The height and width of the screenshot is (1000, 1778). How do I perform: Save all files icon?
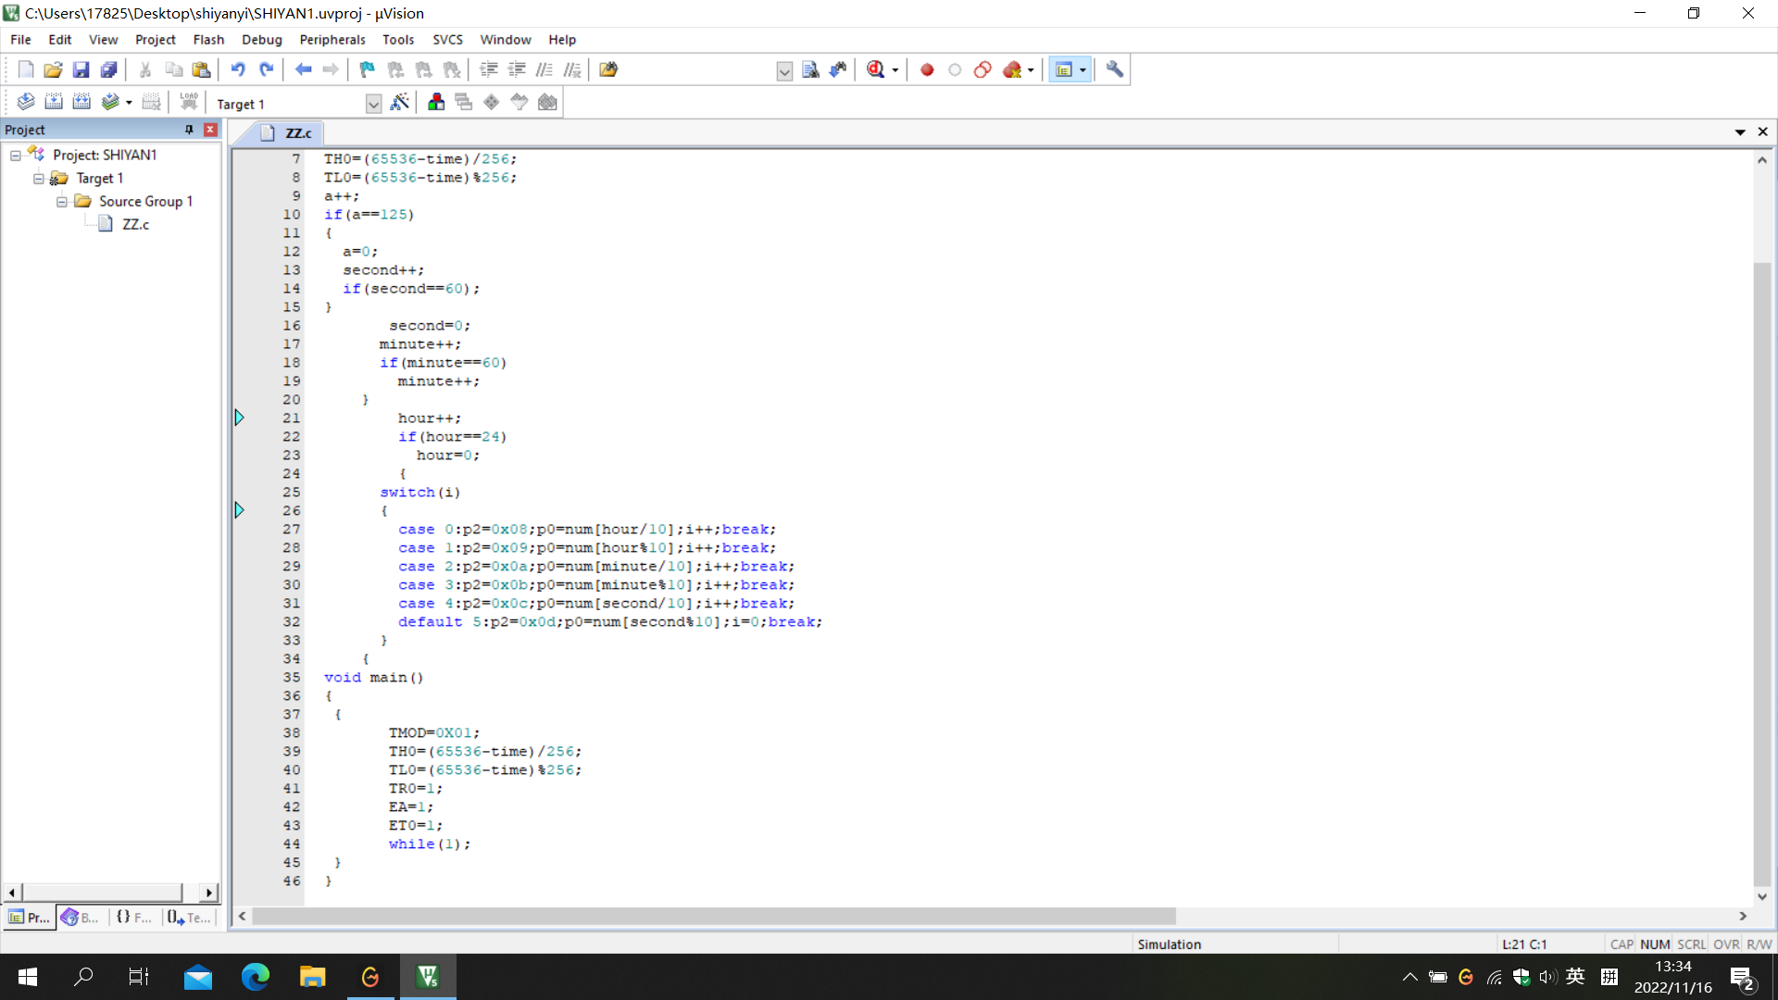pos(108,69)
